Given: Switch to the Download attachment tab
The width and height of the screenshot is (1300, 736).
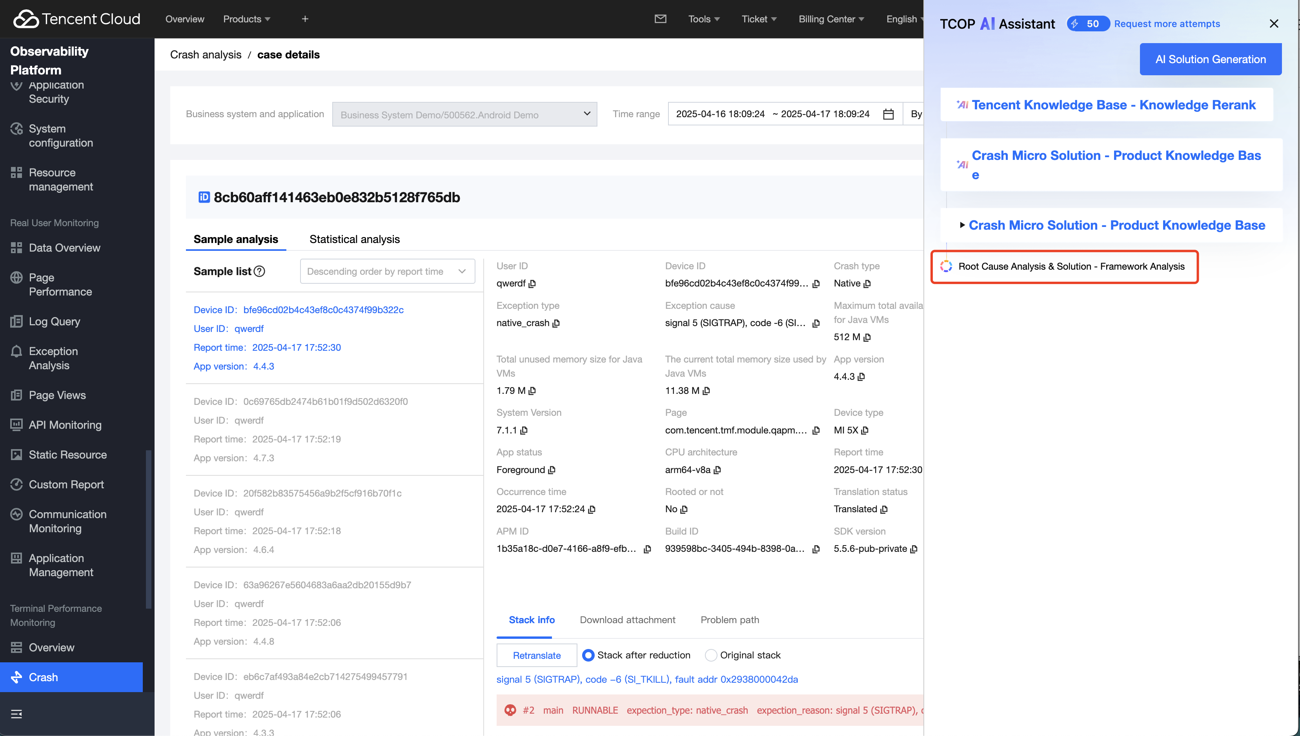Looking at the screenshot, I should tap(627, 620).
